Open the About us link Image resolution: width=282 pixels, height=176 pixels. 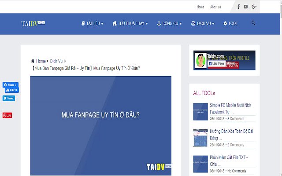[x=215, y=7]
